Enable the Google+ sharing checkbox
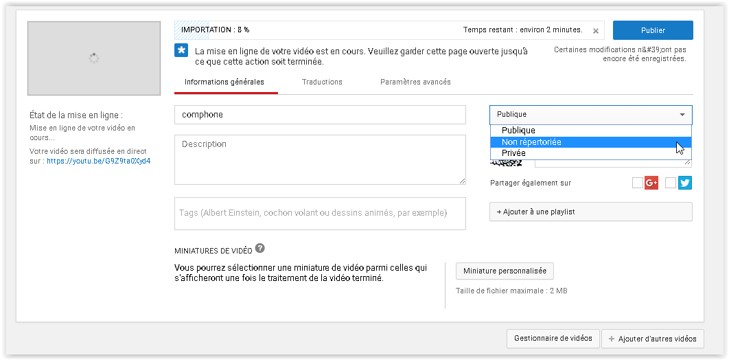 point(638,183)
